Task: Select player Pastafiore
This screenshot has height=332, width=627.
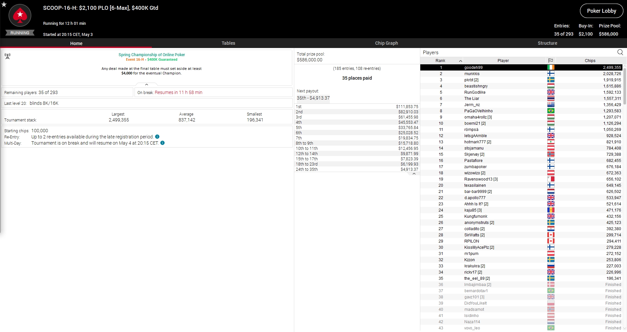Action: 522,161
